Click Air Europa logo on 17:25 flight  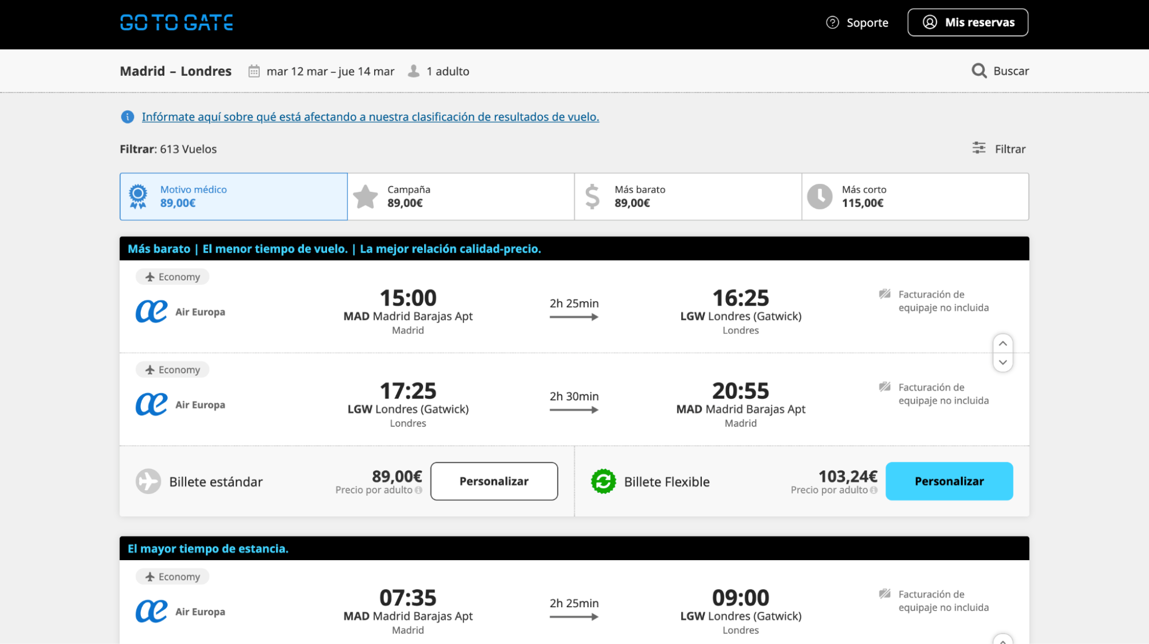[152, 404]
